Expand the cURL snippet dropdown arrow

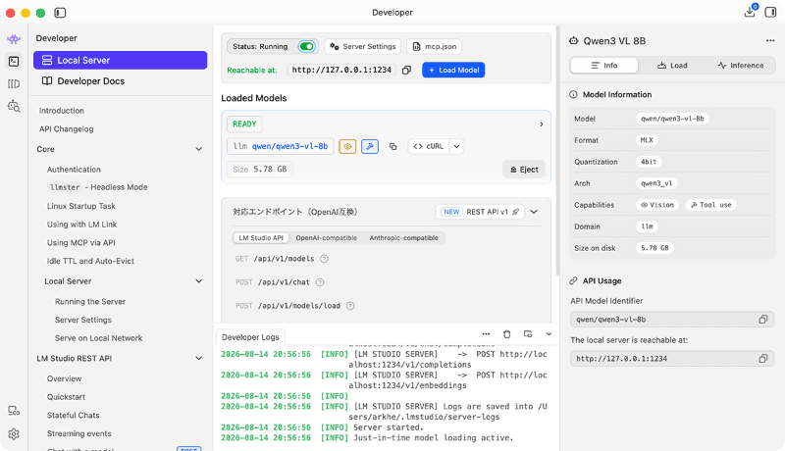pos(456,146)
